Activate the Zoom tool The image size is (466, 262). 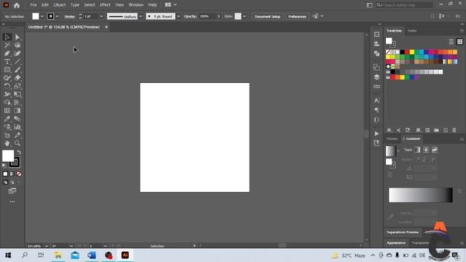(x=17, y=143)
